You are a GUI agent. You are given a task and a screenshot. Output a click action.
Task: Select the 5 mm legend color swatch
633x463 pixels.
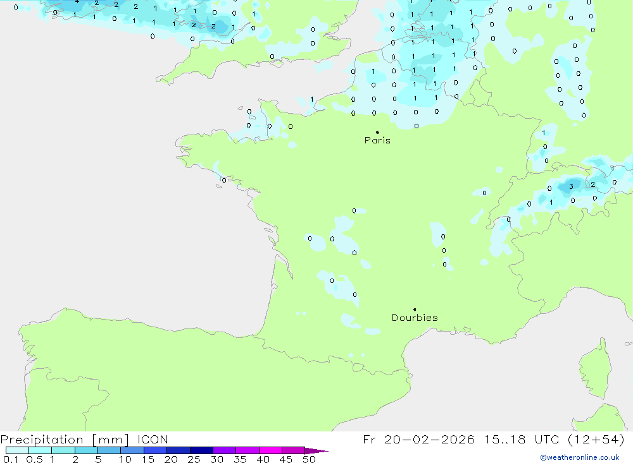pos(109,450)
